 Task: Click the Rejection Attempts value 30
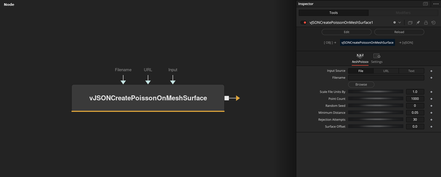[x=415, y=120]
